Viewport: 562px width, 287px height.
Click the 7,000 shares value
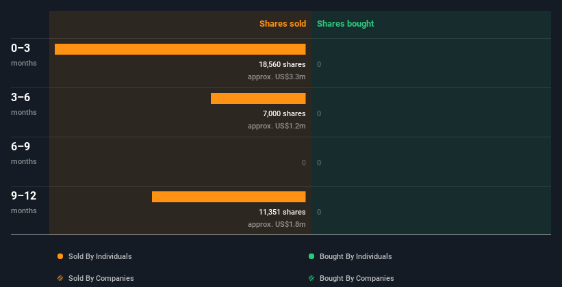(x=284, y=114)
